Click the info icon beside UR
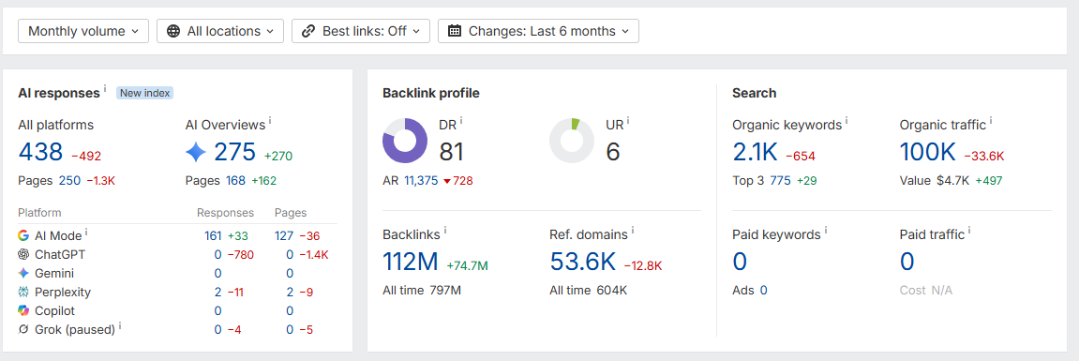1079x361 pixels. pyautogui.click(x=628, y=121)
